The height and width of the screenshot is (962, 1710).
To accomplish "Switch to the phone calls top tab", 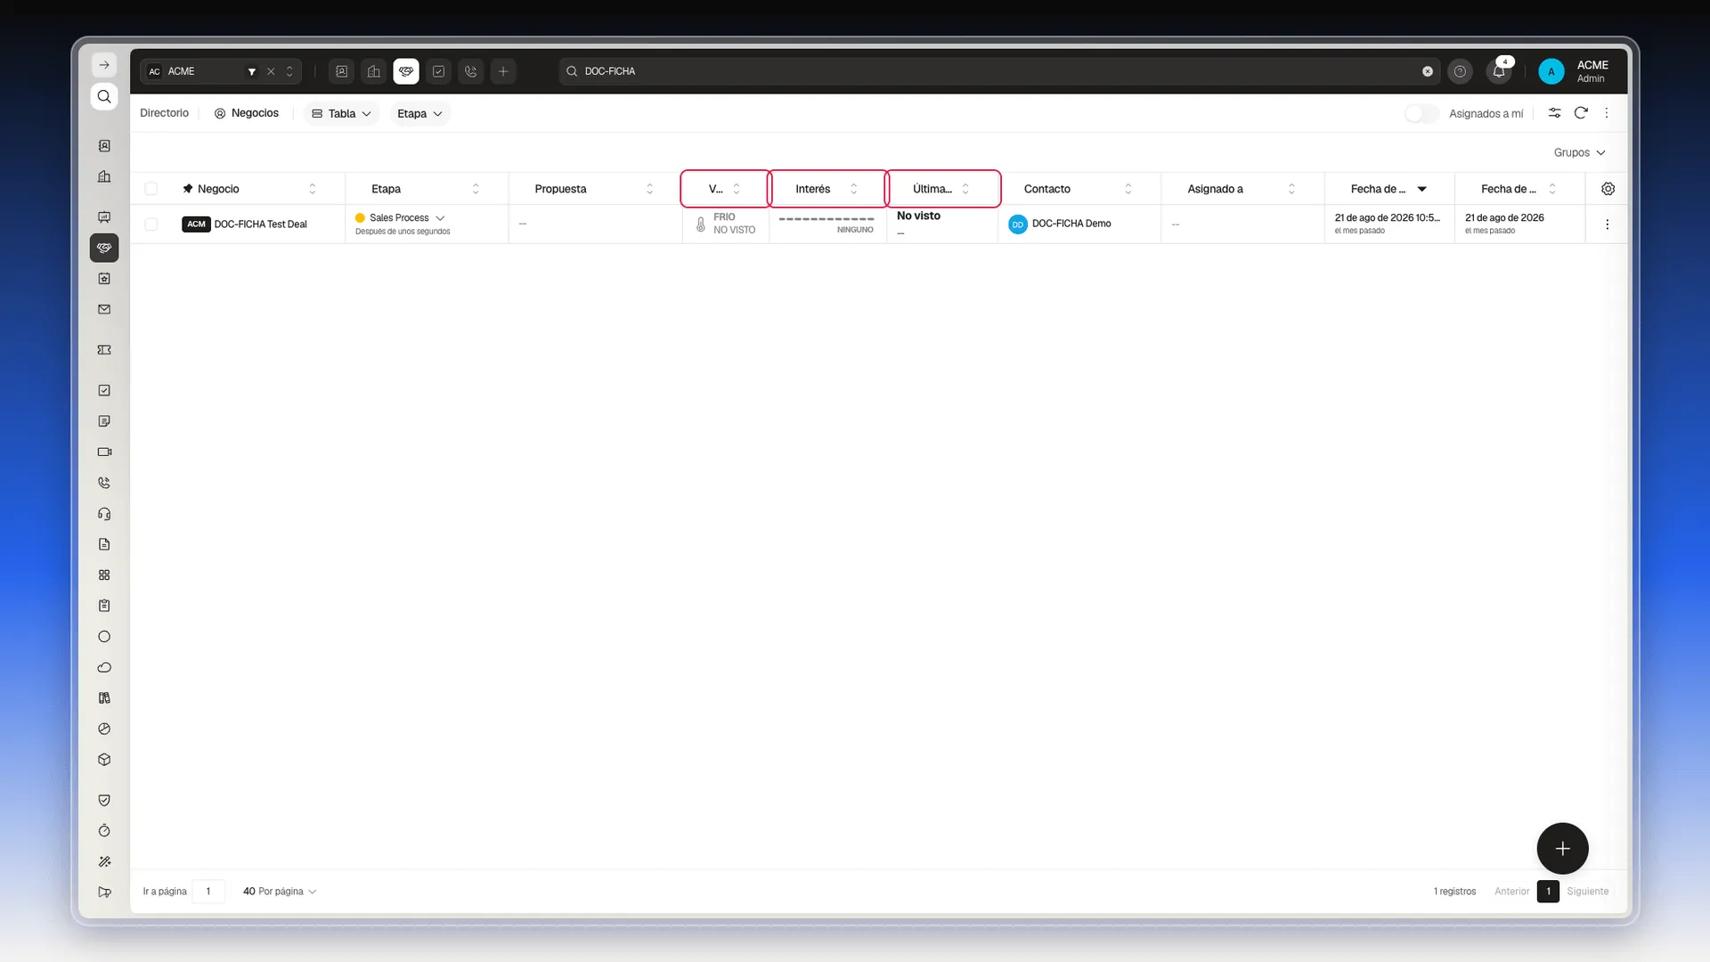I will pos(471,71).
